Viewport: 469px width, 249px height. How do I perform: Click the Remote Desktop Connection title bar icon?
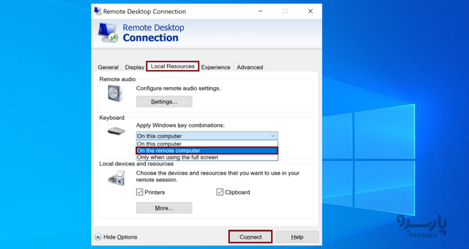click(97, 11)
